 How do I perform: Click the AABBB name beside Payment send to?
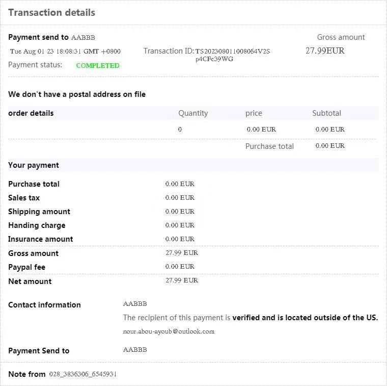coord(83,37)
